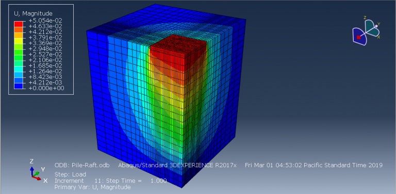Click the maximum value +5.054e-02 legend label
This screenshot has width=396, height=194.
[x=46, y=21]
